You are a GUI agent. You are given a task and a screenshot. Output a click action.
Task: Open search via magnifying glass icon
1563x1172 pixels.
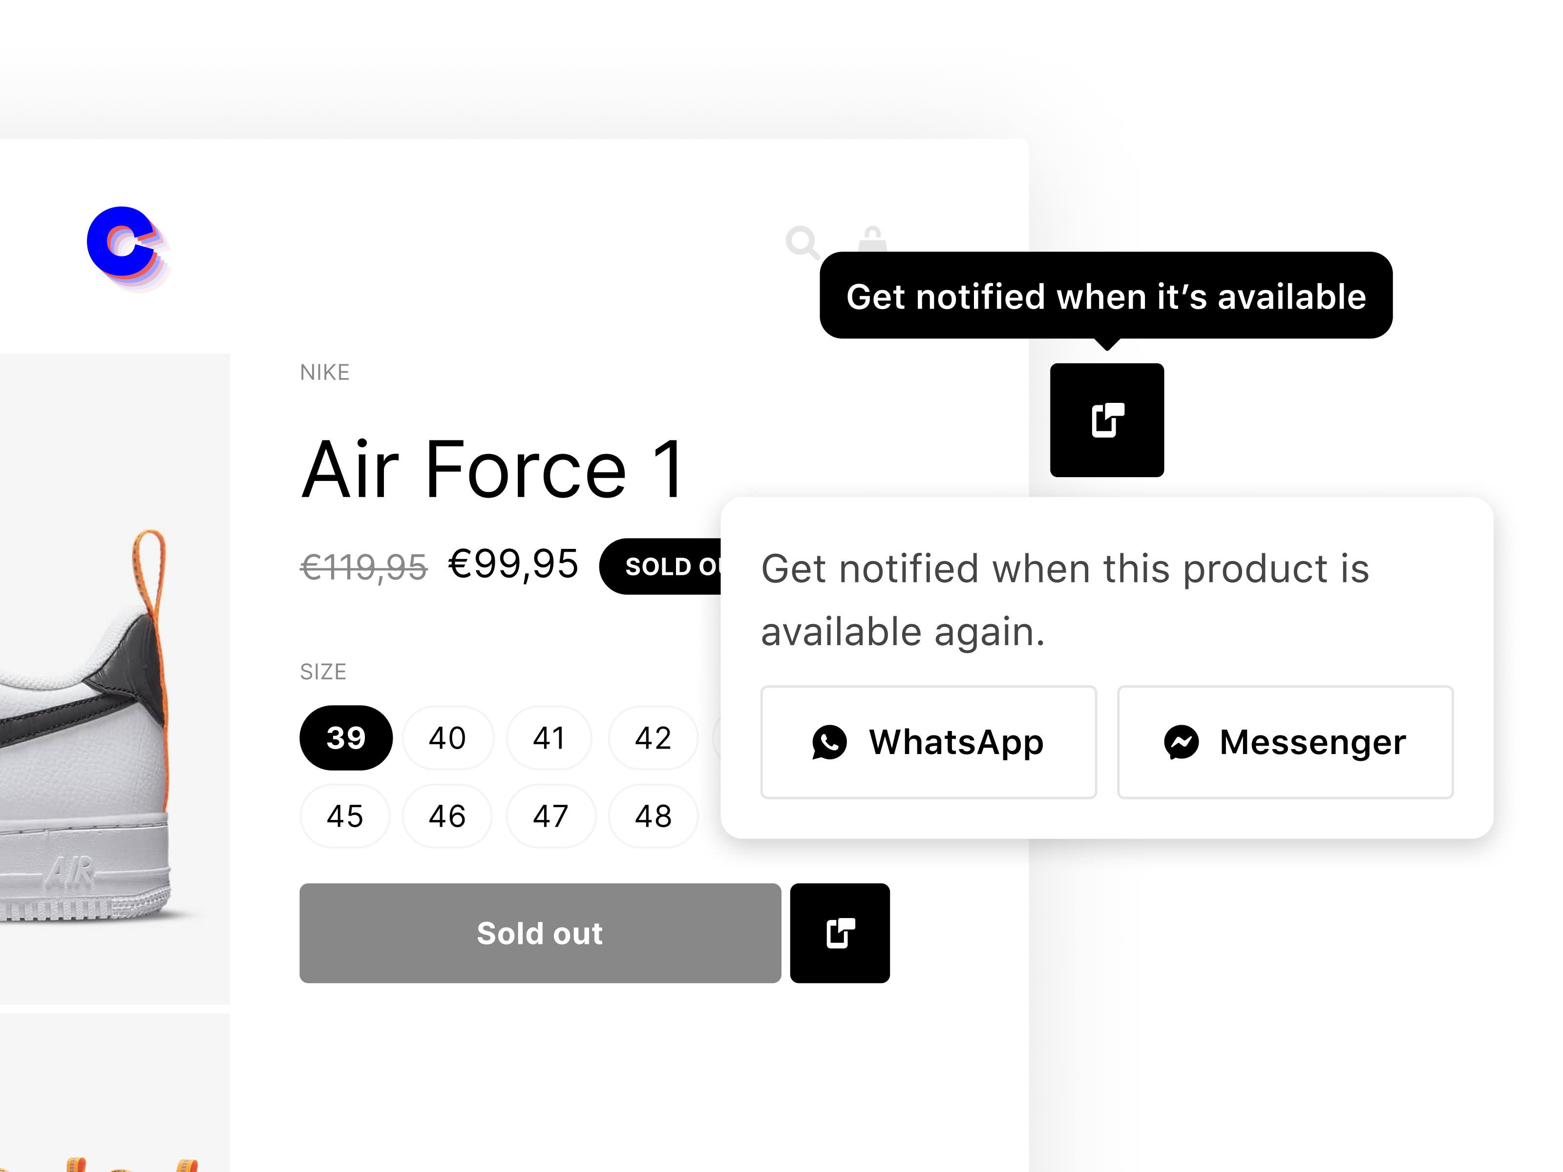point(803,242)
